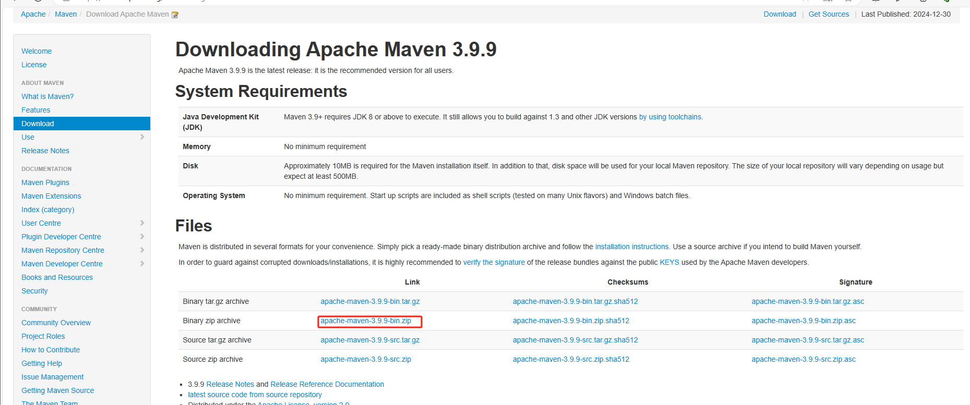
Task: Click the Get Sources link at top
Action: [x=829, y=14]
